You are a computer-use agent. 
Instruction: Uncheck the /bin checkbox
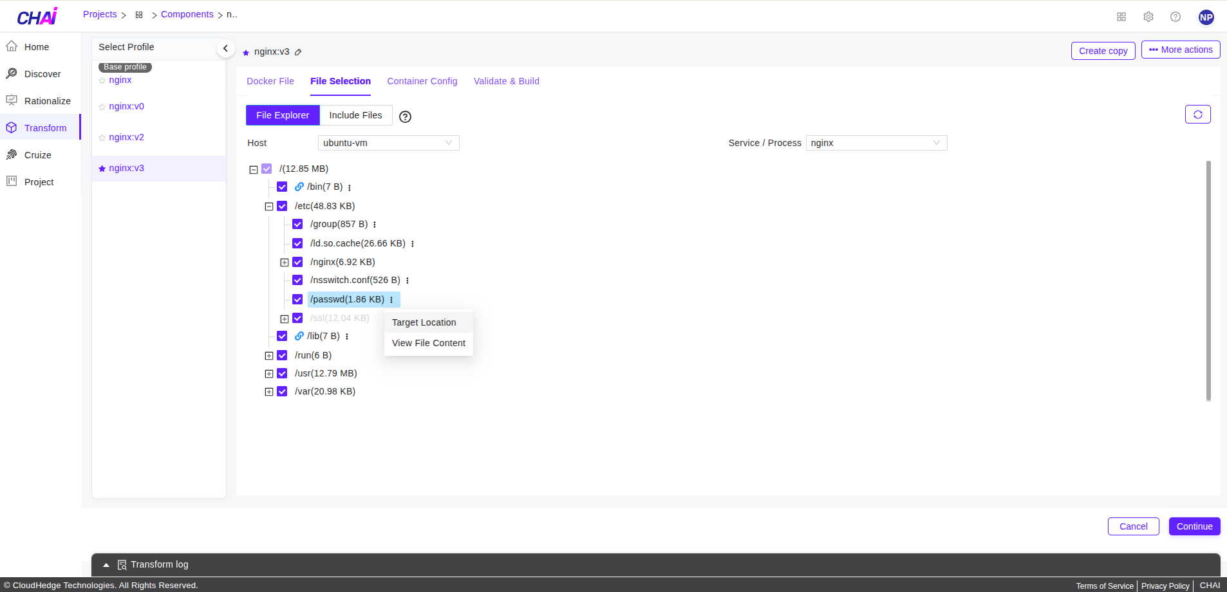[x=282, y=187]
